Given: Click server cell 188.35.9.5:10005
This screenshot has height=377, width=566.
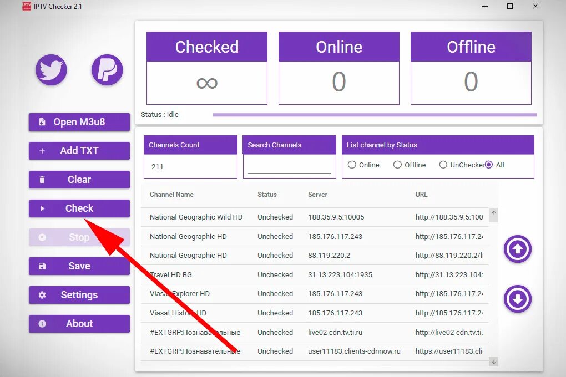Looking at the screenshot, I should 336,217.
